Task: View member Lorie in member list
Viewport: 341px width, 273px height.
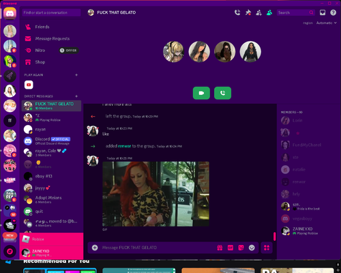Action: (308, 121)
